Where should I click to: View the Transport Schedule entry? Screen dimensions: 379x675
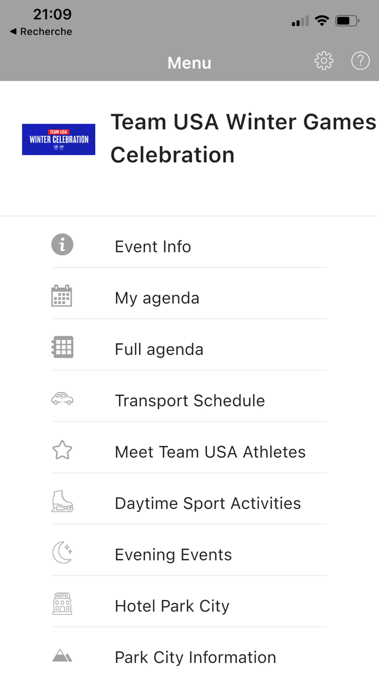tap(190, 400)
